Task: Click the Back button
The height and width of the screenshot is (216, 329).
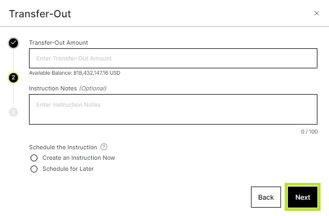Action: click(x=266, y=197)
